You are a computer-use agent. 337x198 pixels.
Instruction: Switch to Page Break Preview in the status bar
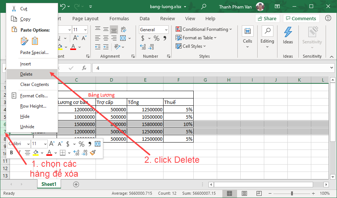click(259, 193)
